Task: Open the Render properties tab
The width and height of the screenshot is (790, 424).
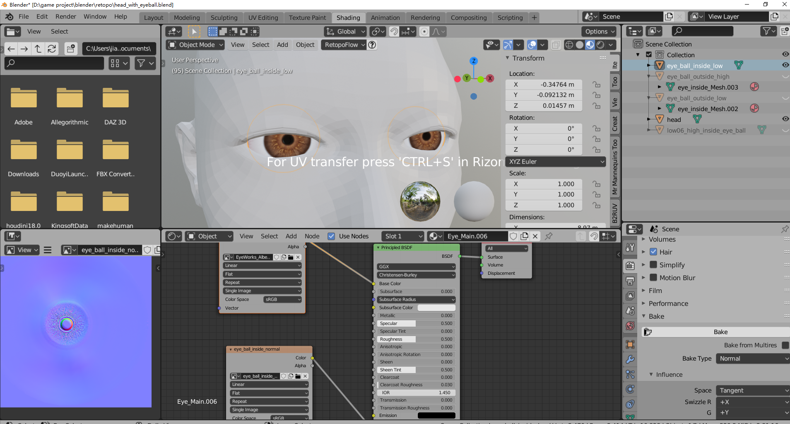Action: coord(630,266)
